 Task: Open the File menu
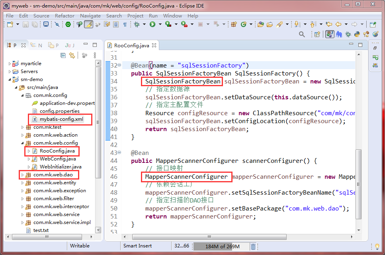pos(10,15)
